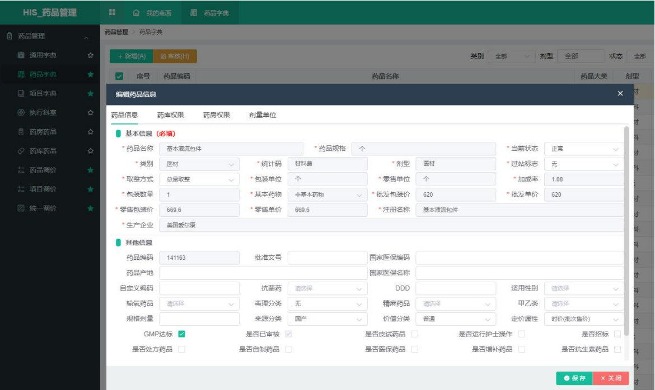Open the 药品字典 top tab

tap(210, 13)
